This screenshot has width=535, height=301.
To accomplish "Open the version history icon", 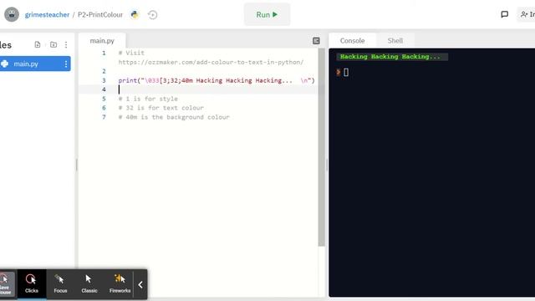I will (x=152, y=15).
